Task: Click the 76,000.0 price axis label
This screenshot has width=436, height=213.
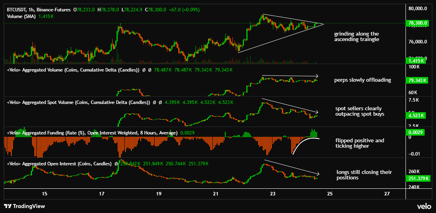Action: [418, 42]
